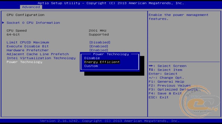Click the Supported value
This screenshot has height=124, width=222.
tap(99, 34)
